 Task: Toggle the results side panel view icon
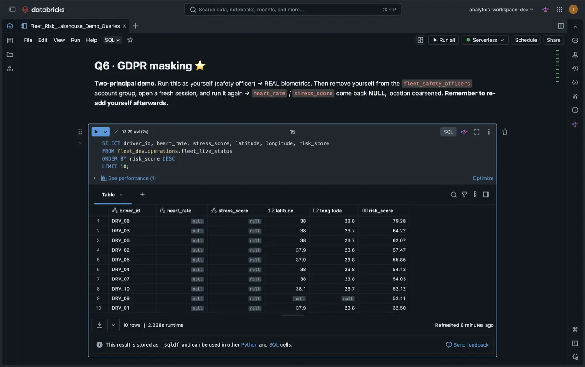(x=486, y=194)
